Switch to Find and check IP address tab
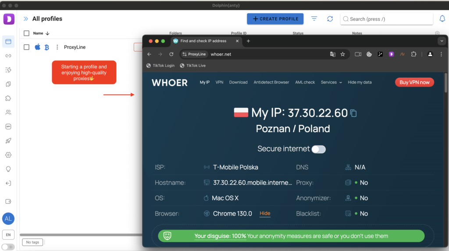449x251 pixels. pos(205,41)
